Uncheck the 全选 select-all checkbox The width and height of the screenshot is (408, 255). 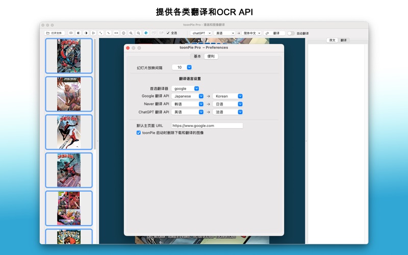click(x=168, y=33)
